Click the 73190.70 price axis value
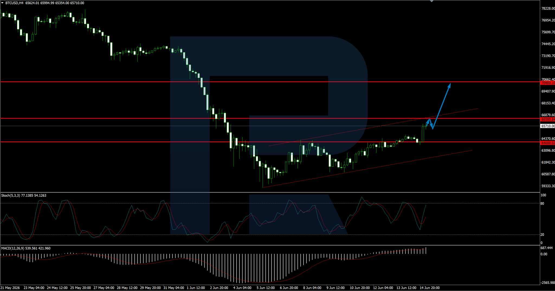The image size is (555, 291). [548, 56]
